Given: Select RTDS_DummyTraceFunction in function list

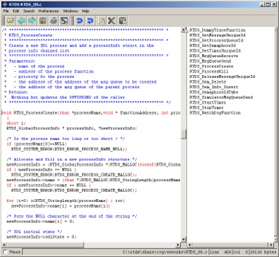Looking at the screenshot, I should pos(217,30).
